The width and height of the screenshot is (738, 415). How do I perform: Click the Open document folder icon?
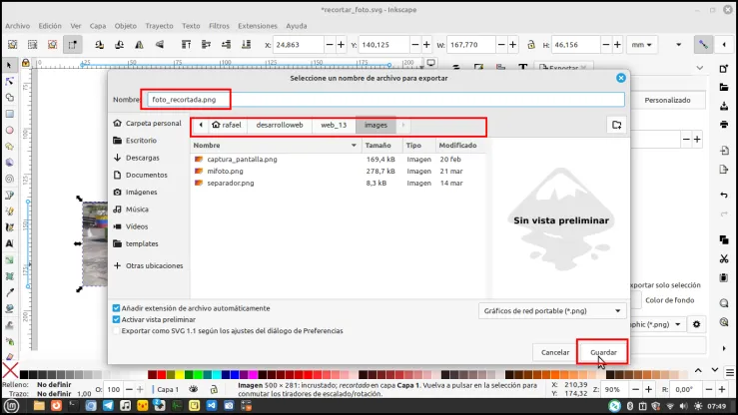tap(724, 87)
